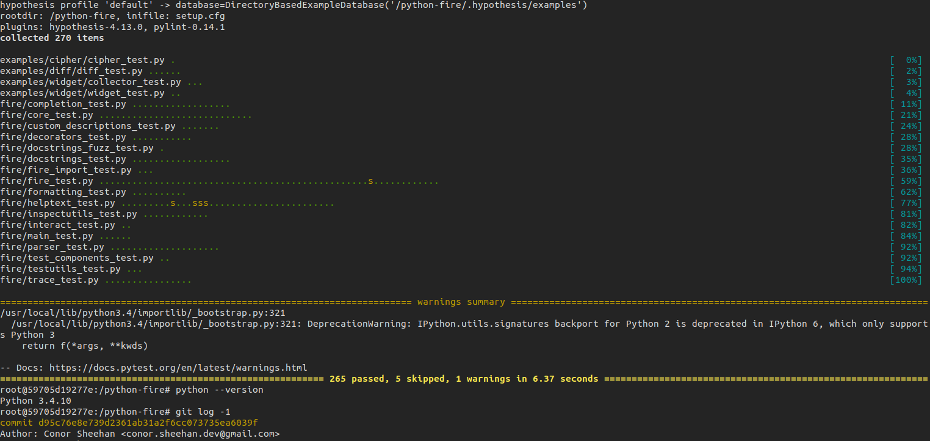Click the [ 81%] progress value

pos(906,214)
